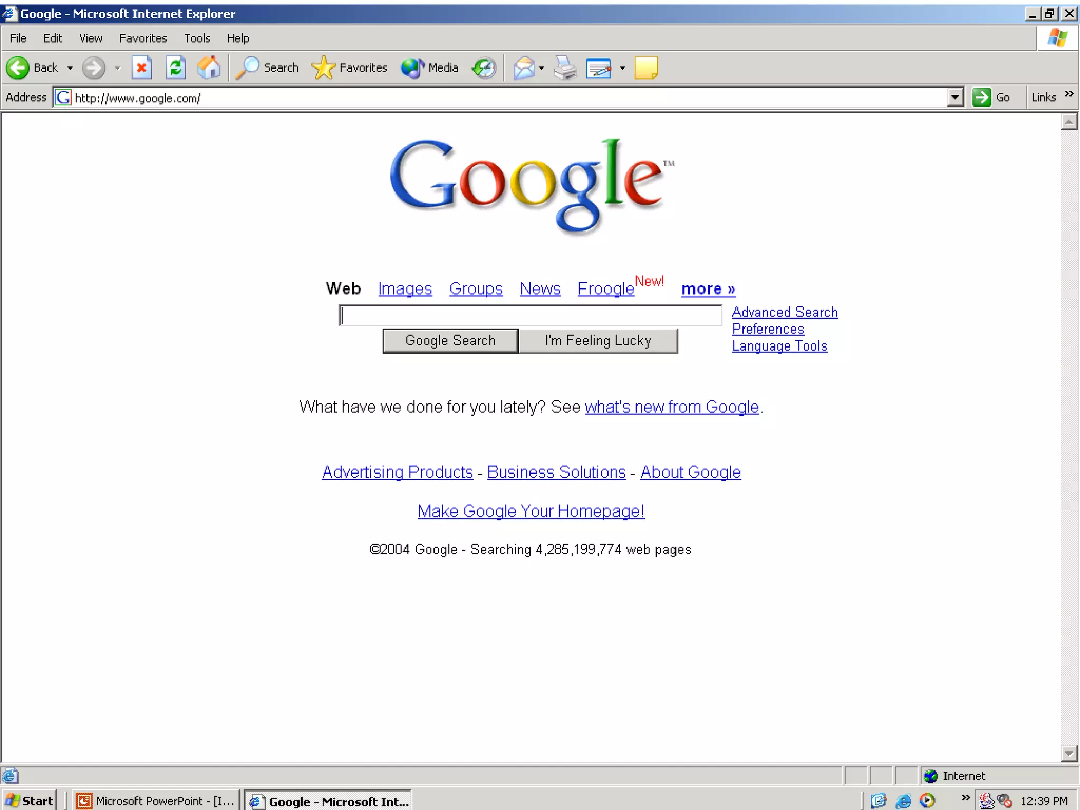Switch to Microsoft PowerPoint in taskbar
Image resolution: width=1080 pixels, height=810 pixels.
[x=155, y=801]
